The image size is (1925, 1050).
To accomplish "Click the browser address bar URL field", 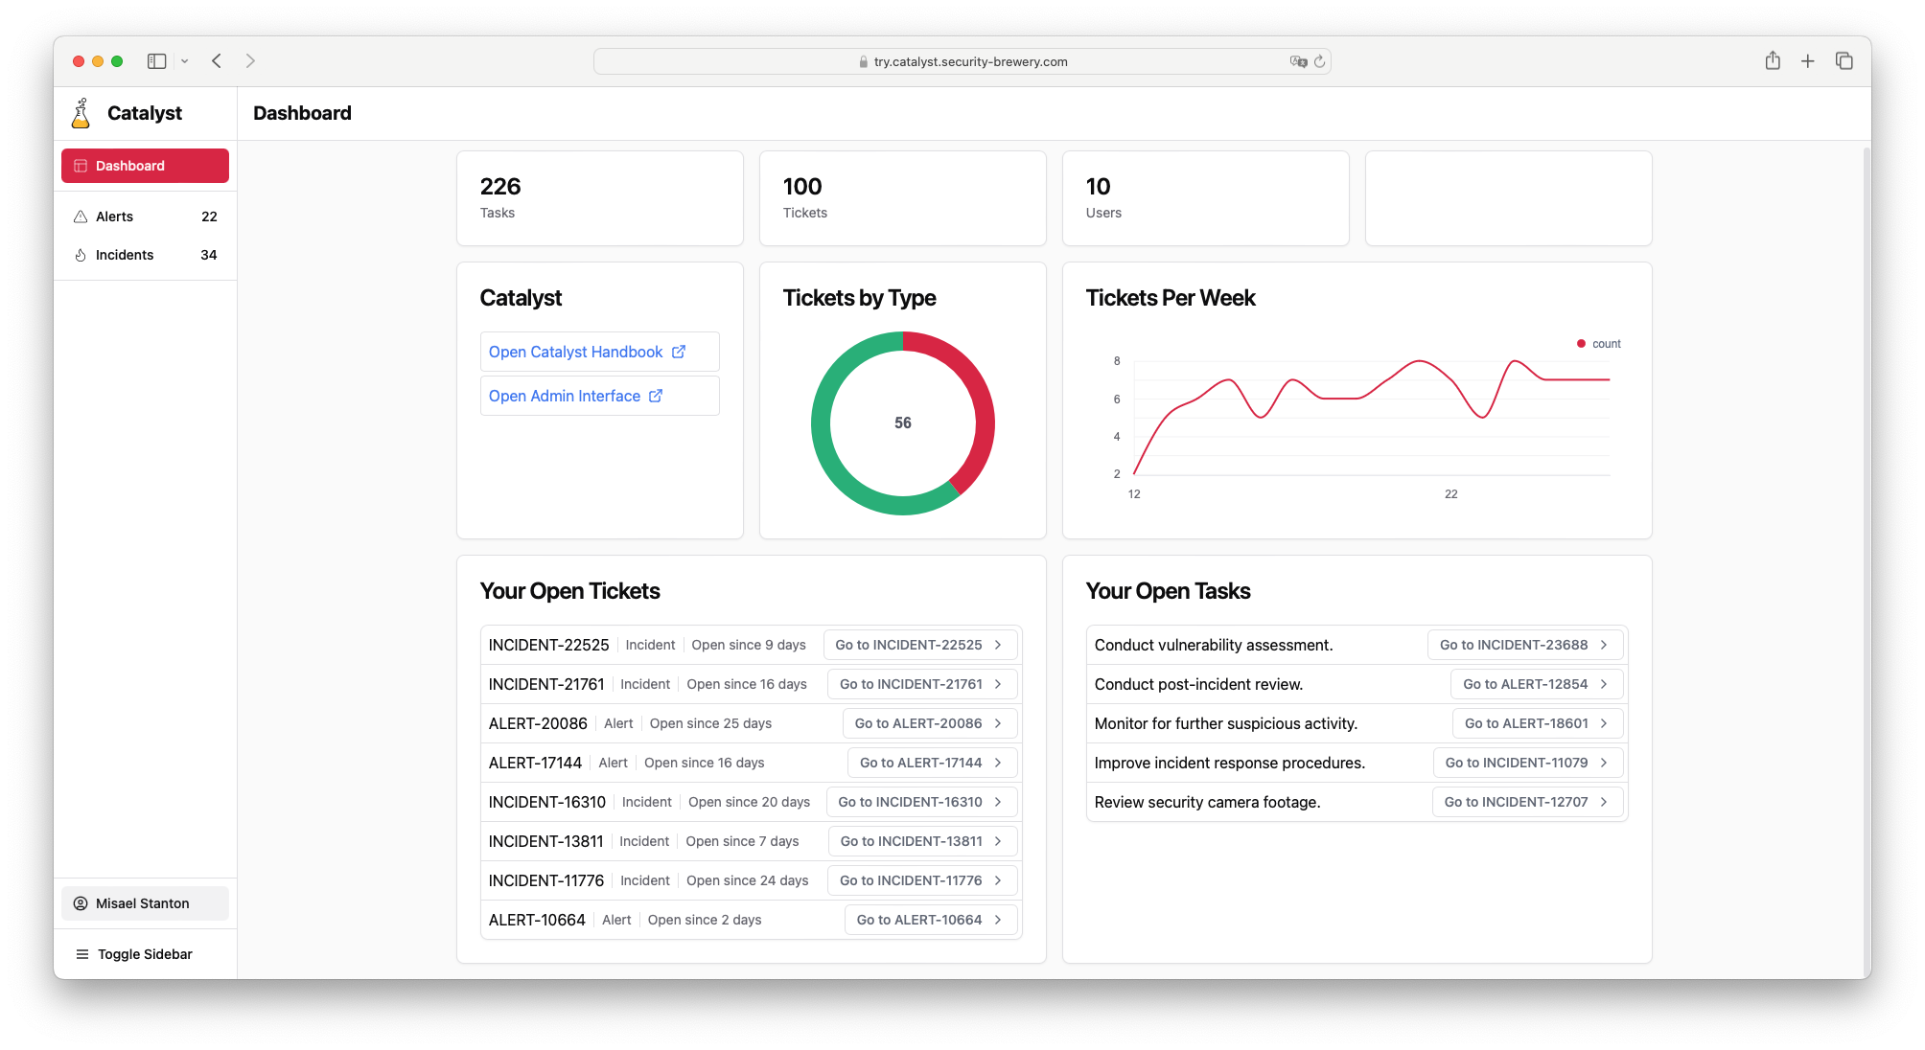I will [962, 61].
